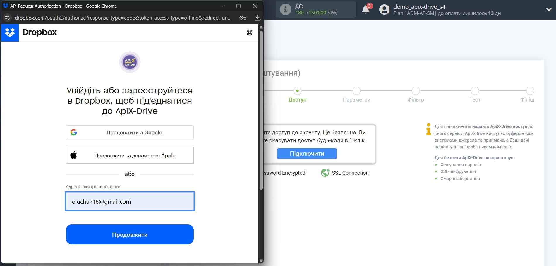
Task: Click the Google icon on the Google sign-in option
Action: click(x=74, y=132)
